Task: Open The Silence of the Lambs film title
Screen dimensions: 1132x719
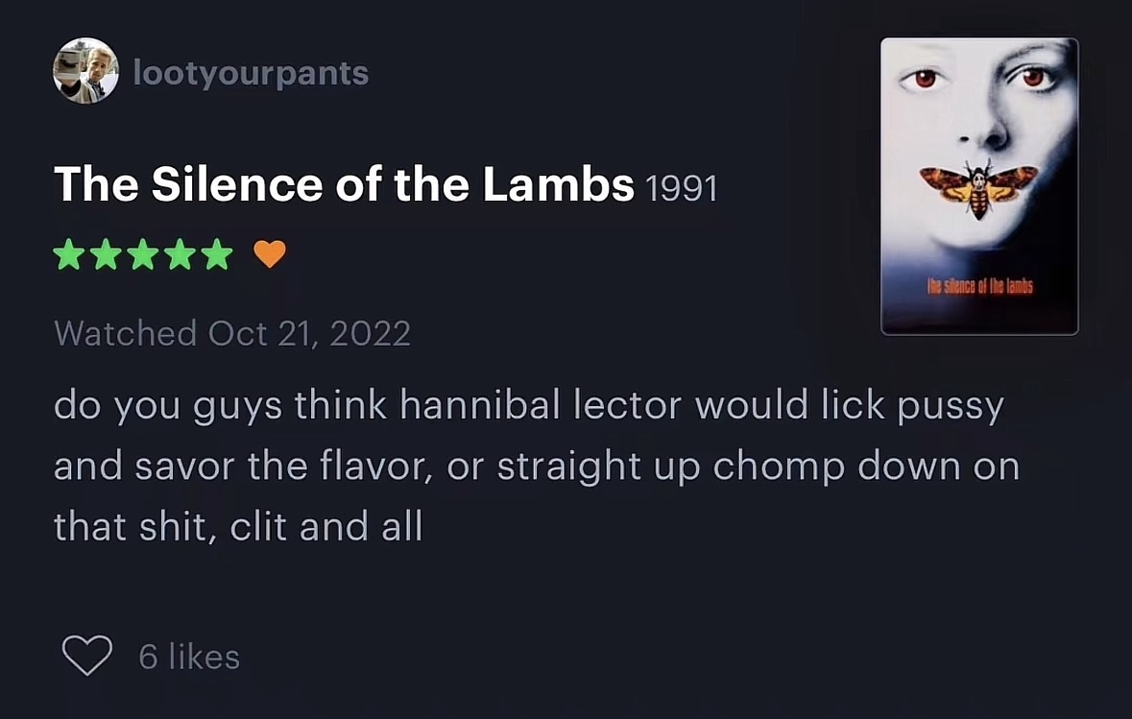Action: [x=344, y=184]
